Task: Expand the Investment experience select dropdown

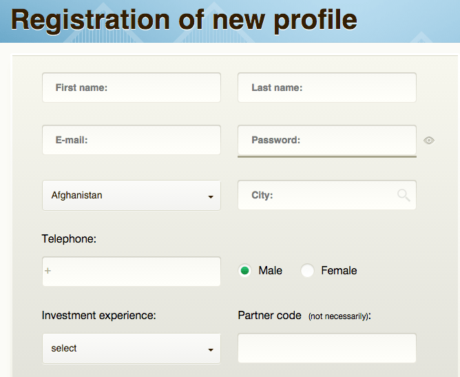Action: 132,349
